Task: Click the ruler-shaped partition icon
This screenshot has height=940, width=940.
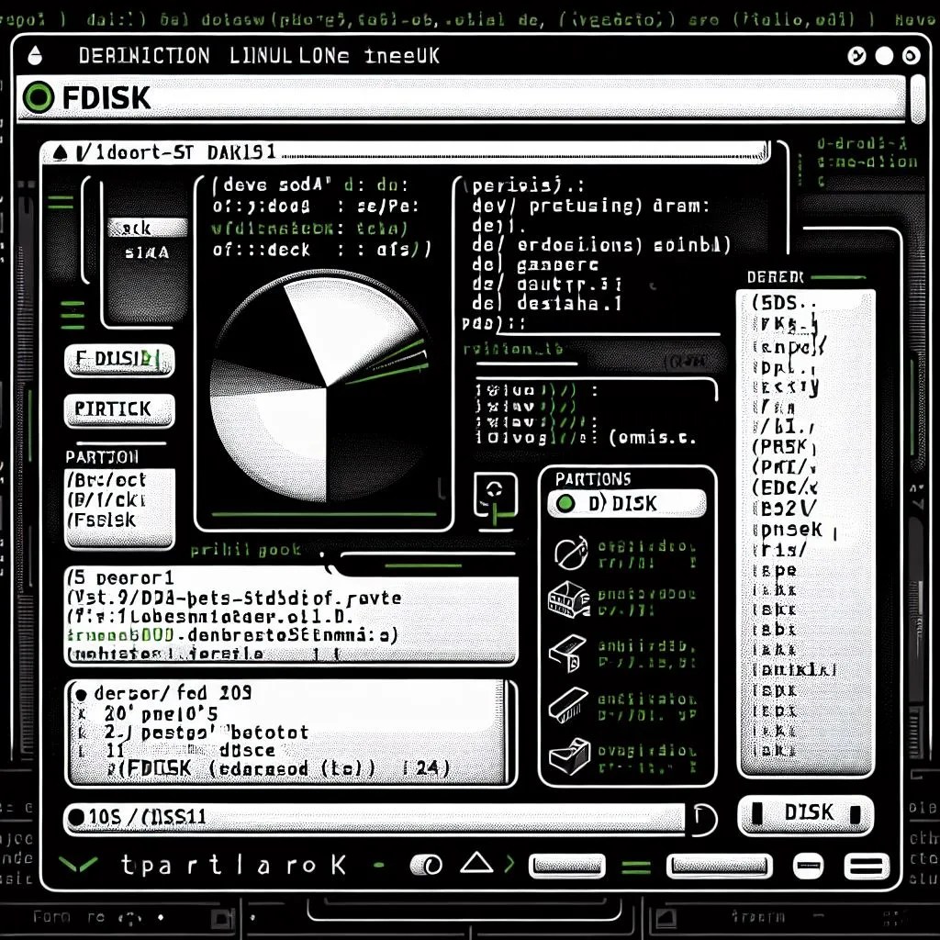Action: [x=568, y=704]
